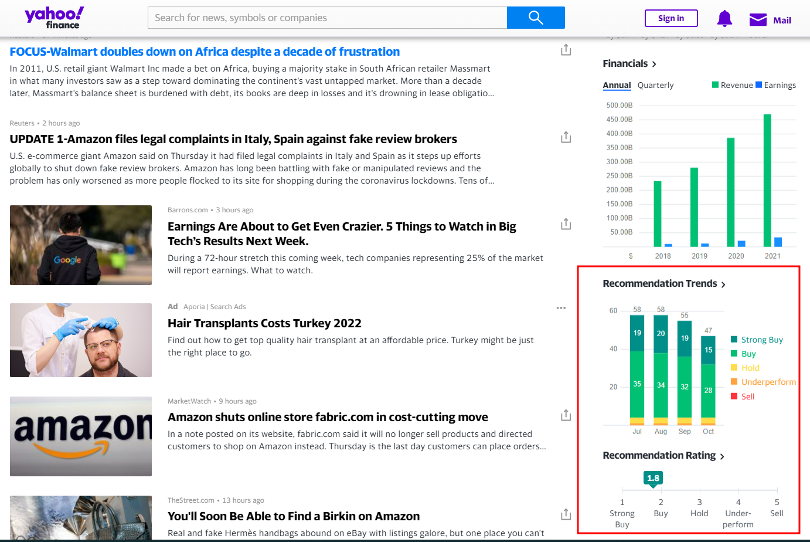Click the 2021 revenue bar

(767, 180)
